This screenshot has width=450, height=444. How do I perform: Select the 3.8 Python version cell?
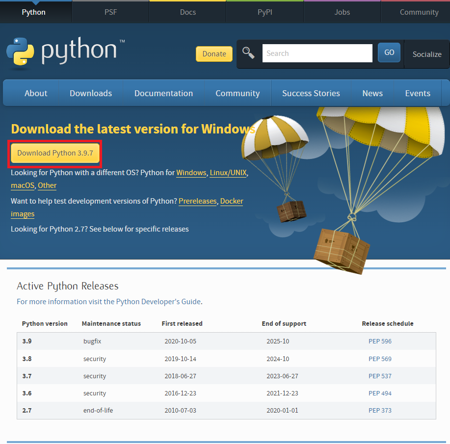[x=27, y=359]
